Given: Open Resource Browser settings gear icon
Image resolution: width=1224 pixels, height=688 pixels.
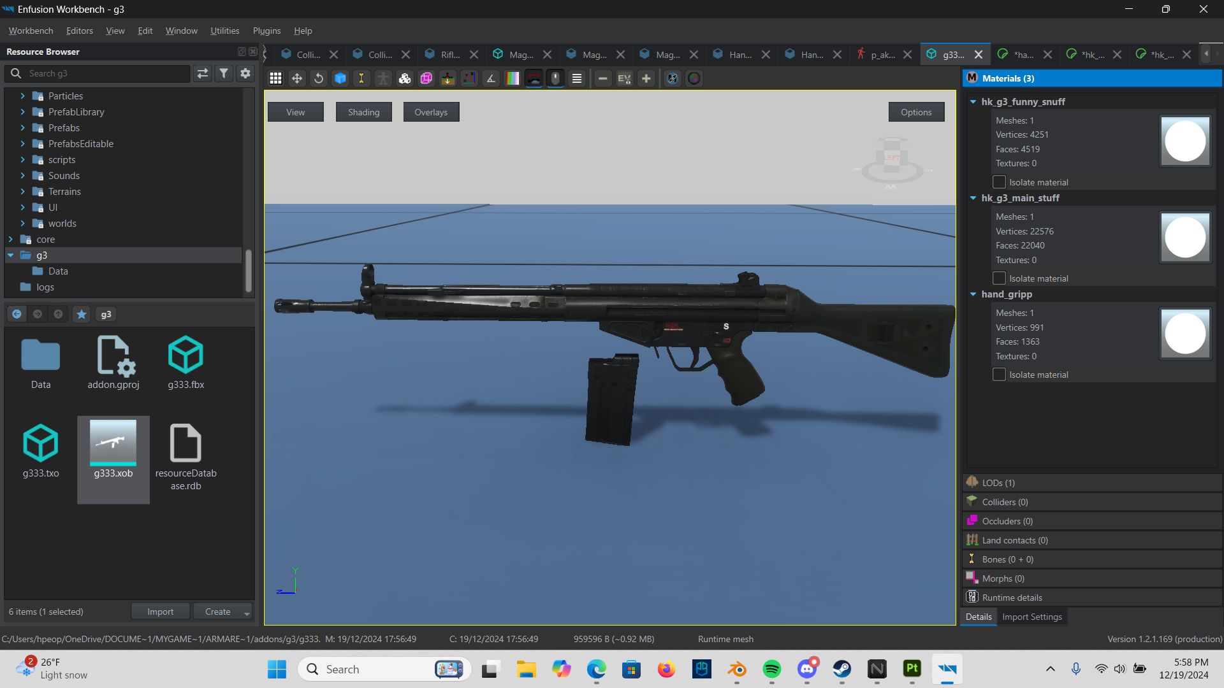Looking at the screenshot, I should click(245, 73).
